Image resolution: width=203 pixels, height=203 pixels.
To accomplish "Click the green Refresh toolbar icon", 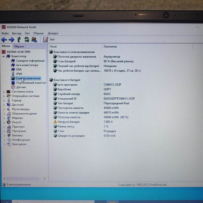I will point(27,39).
